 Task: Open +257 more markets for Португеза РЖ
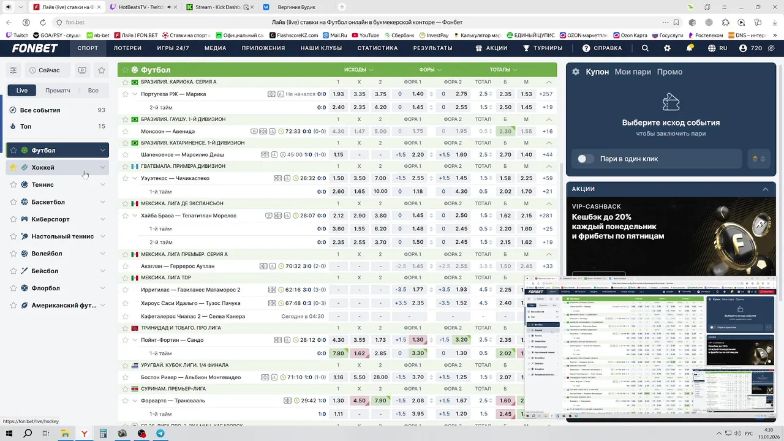click(545, 94)
